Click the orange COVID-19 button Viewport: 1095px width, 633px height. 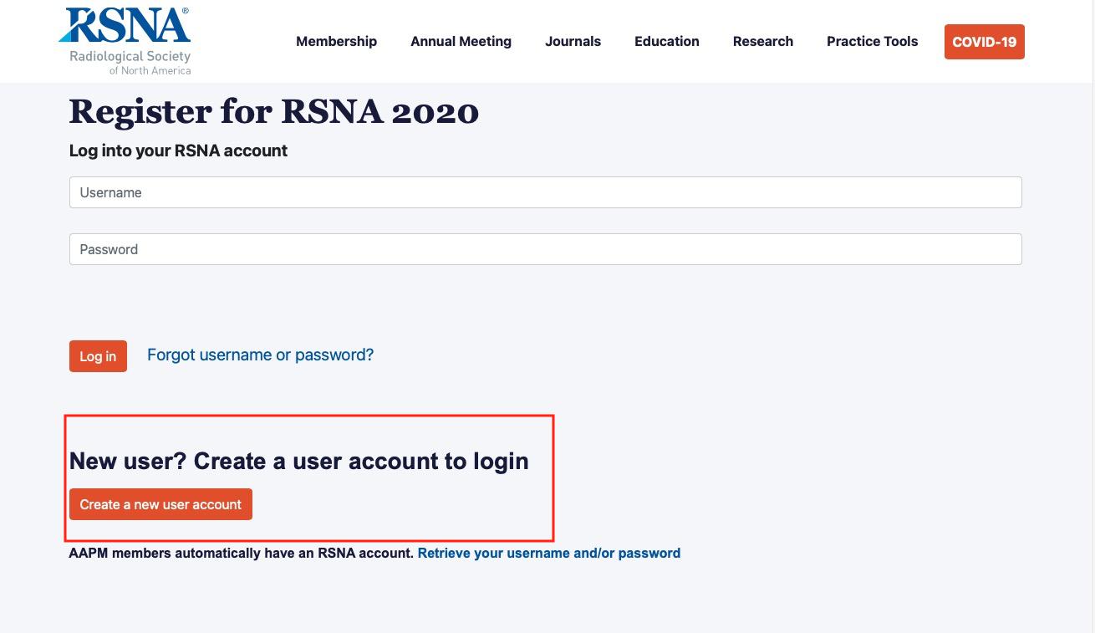[984, 42]
